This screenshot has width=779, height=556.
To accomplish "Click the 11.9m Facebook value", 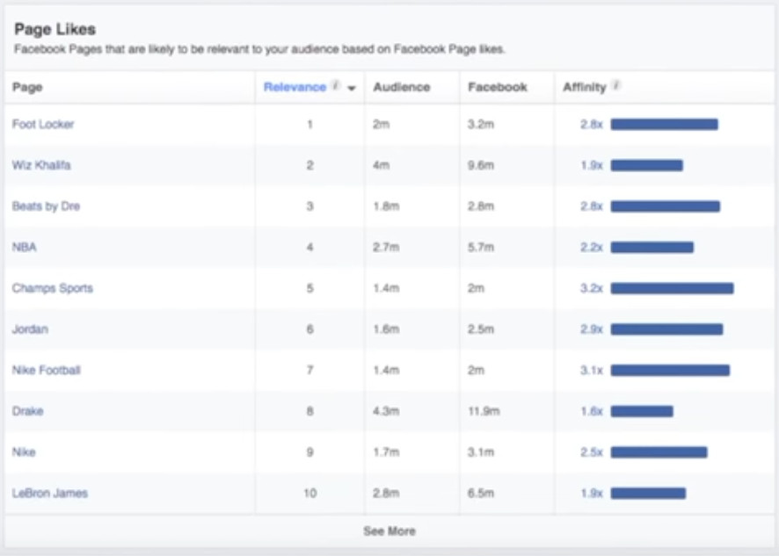I will click(484, 411).
